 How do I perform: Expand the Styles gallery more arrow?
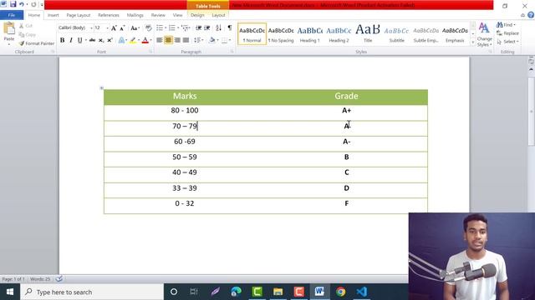click(x=473, y=42)
